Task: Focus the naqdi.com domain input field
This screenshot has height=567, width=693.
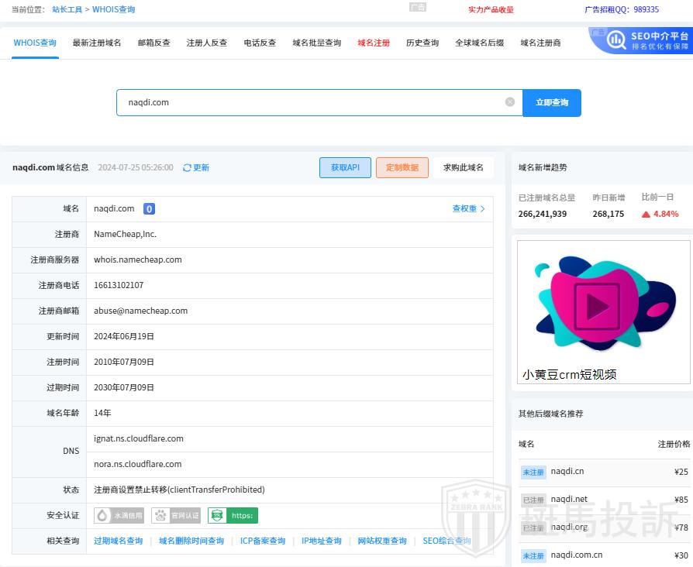Action: pyautogui.click(x=310, y=102)
